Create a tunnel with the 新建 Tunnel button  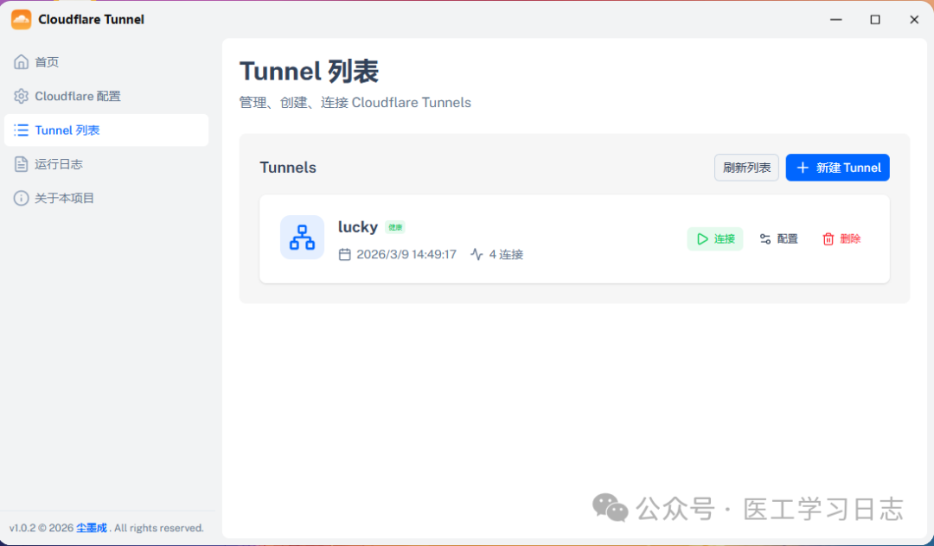[837, 168]
